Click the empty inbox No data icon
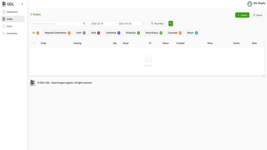This screenshot has width=267, height=150. [148, 59]
